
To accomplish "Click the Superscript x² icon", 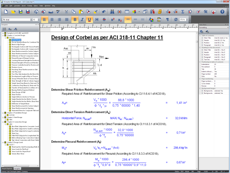I will coord(112,19).
